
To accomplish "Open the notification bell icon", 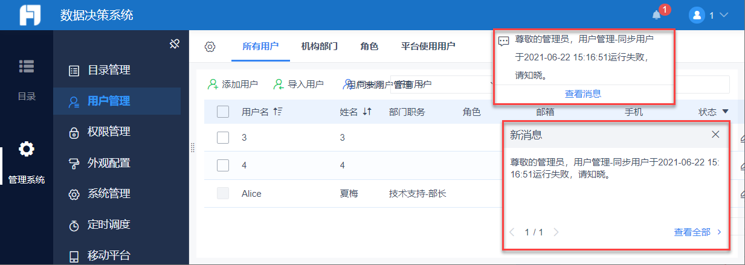I will [x=657, y=15].
